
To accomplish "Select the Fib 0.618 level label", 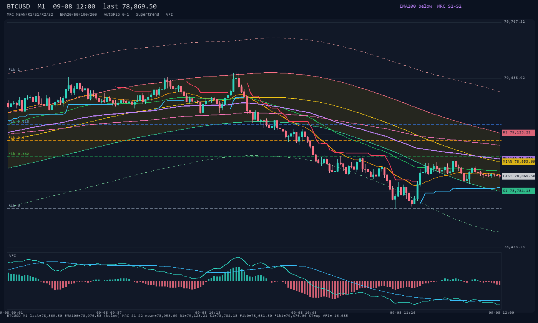I will pos(19,122).
